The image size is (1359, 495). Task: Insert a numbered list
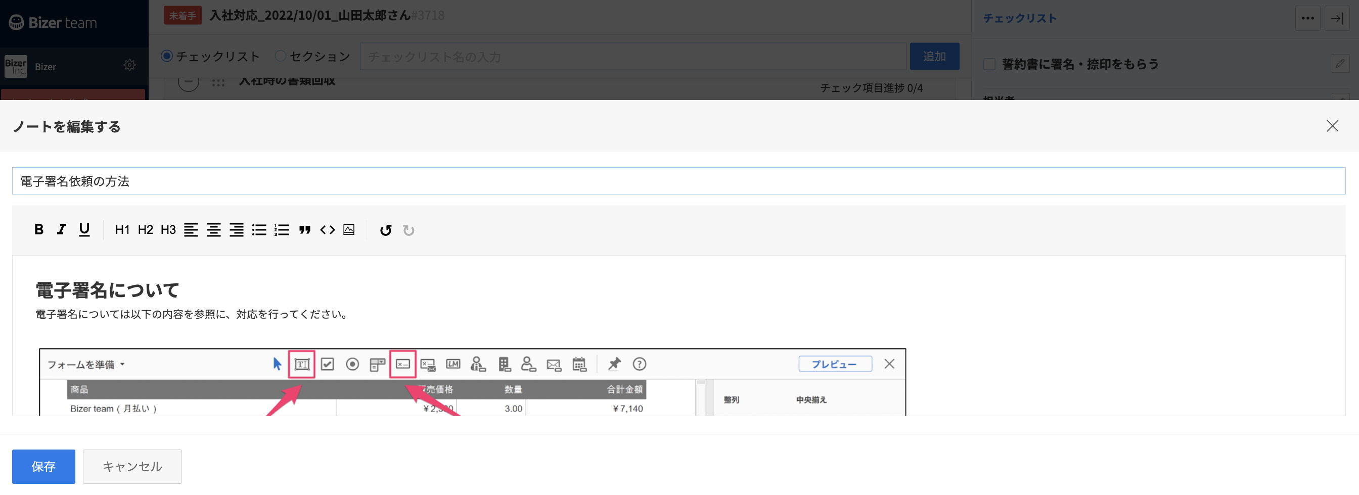coord(282,230)
